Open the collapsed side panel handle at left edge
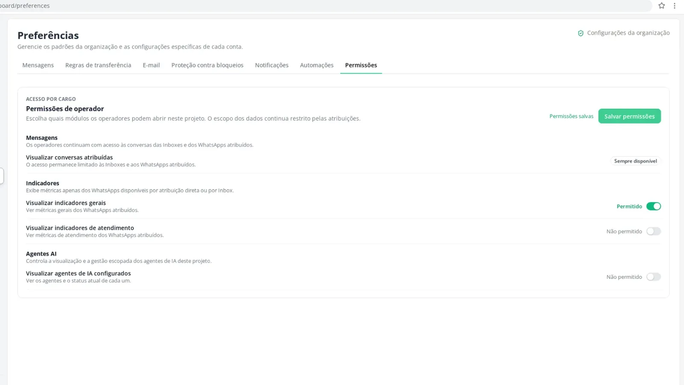 (2, 176)
